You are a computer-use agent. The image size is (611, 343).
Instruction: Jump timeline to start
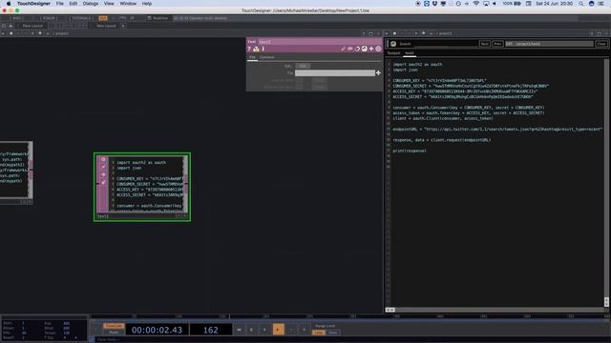click(239, 330)
